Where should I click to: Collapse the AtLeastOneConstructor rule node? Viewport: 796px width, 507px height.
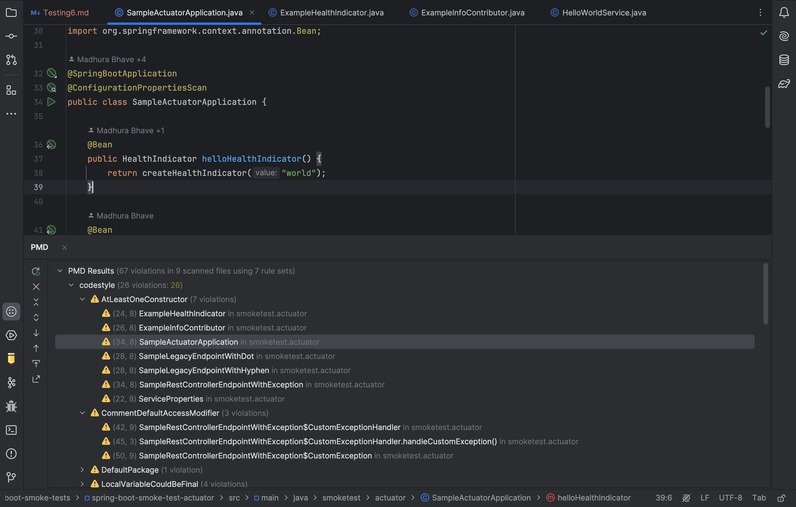[x=82, y=299]
